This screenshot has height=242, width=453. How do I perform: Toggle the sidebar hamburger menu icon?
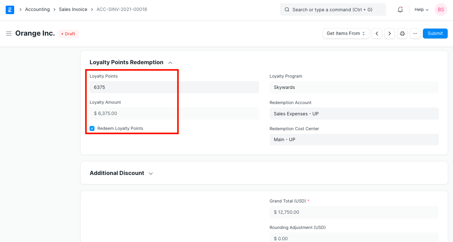point(9,34)
